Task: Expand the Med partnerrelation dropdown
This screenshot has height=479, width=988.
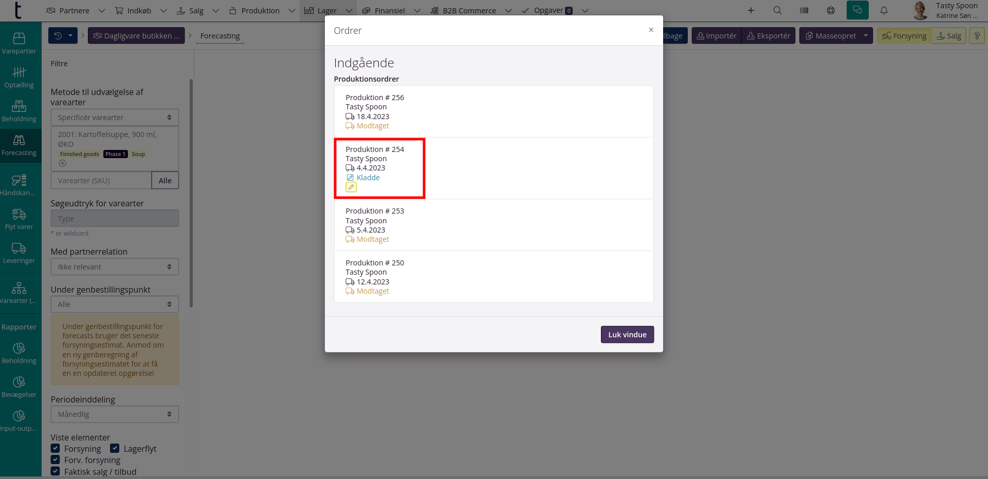Action: pyautogui.click(x=115, y=267)
